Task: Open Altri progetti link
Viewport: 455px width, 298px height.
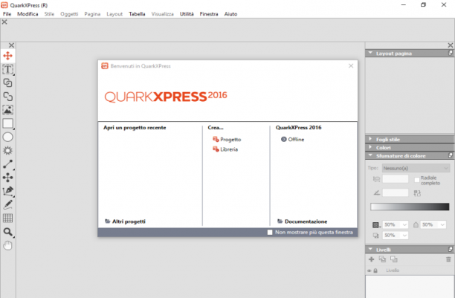Action: tap(125, 221)
